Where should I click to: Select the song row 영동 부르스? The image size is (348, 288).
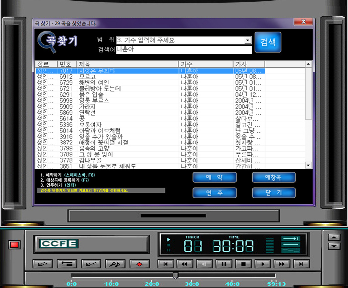[x=151, y=101]
